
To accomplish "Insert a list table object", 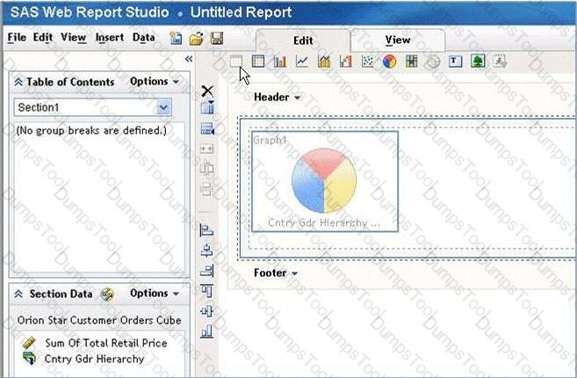I will (x=236, y=62).
